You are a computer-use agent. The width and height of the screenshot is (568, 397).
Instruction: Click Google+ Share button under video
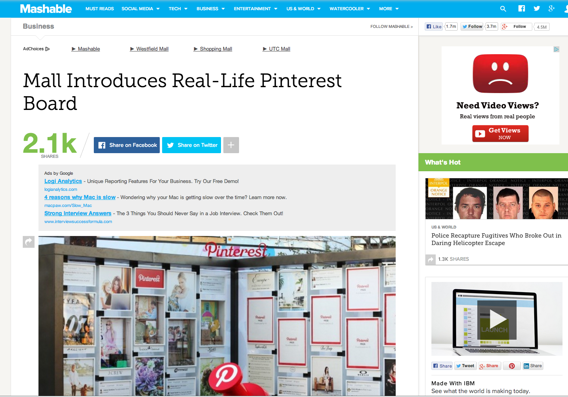489,366
